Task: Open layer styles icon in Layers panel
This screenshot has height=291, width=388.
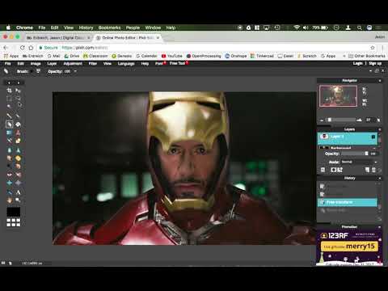Action: [340, 170]
